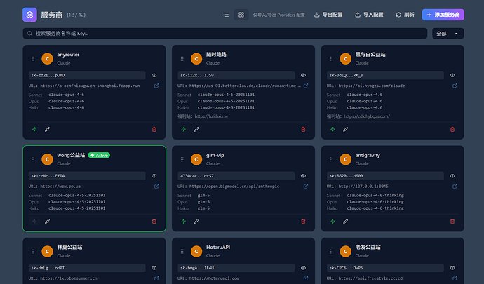Delete 黑与白公益站 provider with trash icon
The image size is (484, 284).
point(452,129)
